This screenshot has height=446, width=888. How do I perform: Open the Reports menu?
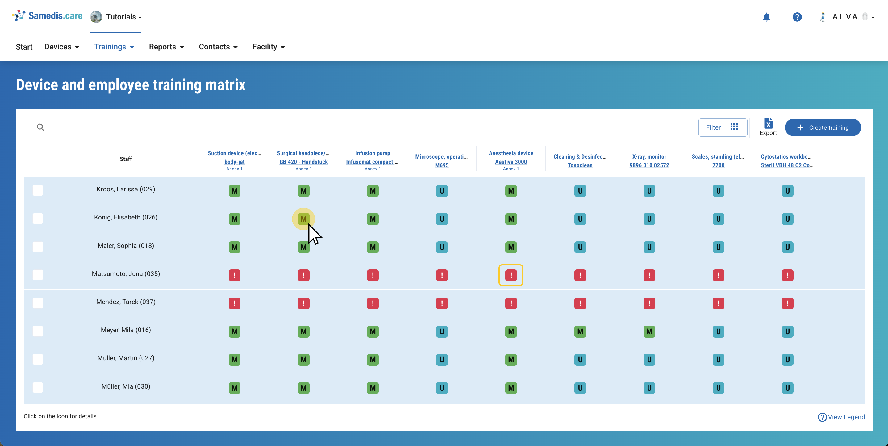pyautogui.click(x=166, y=47)
